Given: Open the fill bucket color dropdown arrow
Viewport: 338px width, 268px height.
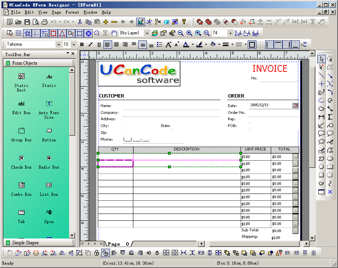Looking at the screenshot, I should [x=219, y=45].
